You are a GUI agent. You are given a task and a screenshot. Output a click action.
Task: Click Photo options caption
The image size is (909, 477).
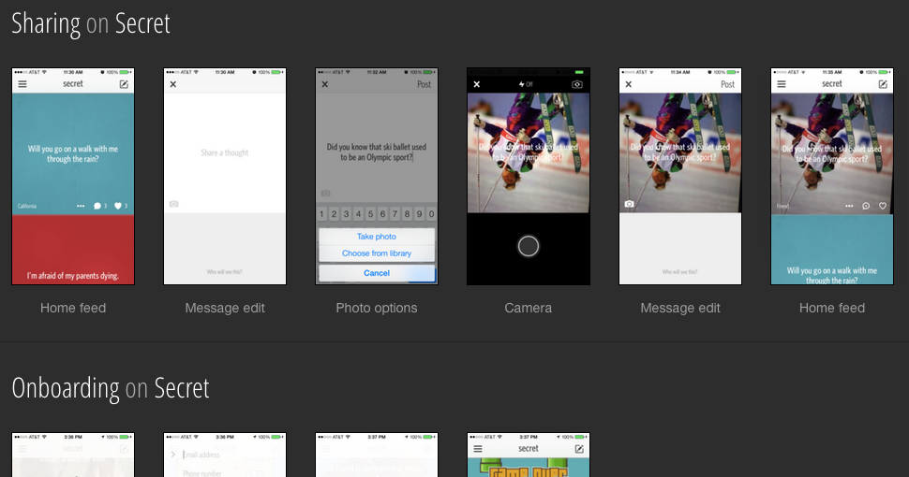point(377,308)
